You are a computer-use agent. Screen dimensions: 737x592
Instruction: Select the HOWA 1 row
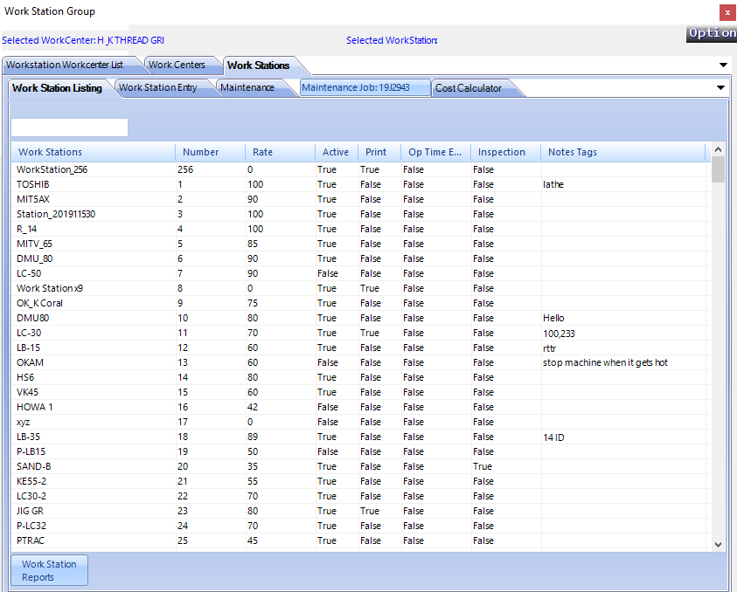pyautogui.click(x=360, y=407)
